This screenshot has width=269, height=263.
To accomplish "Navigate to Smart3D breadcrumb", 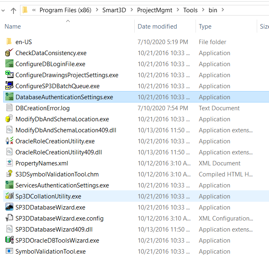I will pyautogui.click(x=114, y=10).
